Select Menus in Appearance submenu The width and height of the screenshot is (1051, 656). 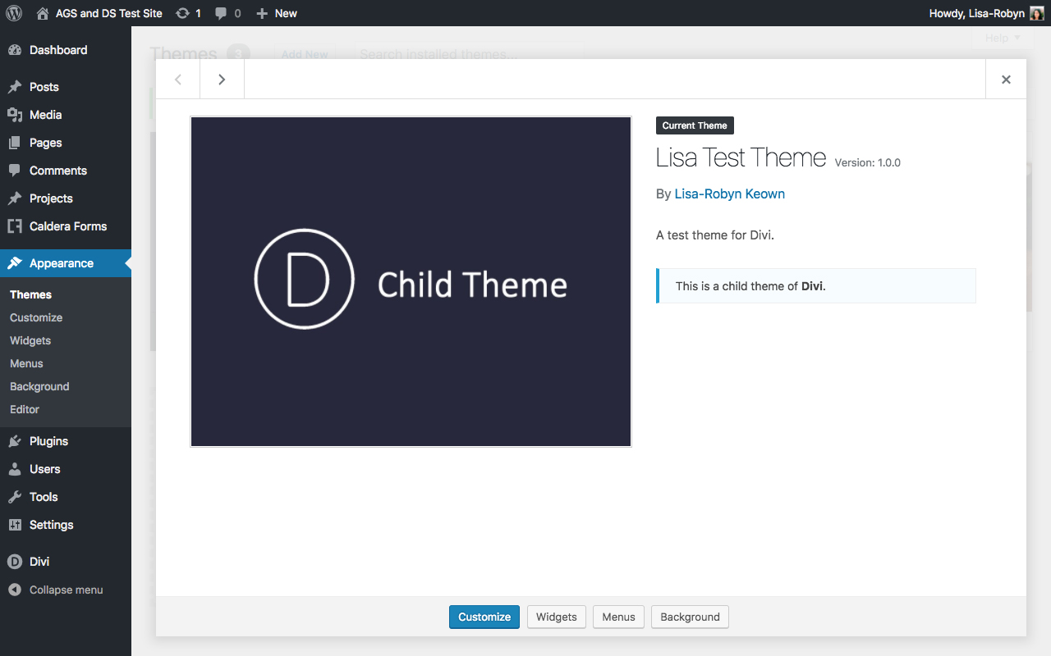(x=26, y=363)
